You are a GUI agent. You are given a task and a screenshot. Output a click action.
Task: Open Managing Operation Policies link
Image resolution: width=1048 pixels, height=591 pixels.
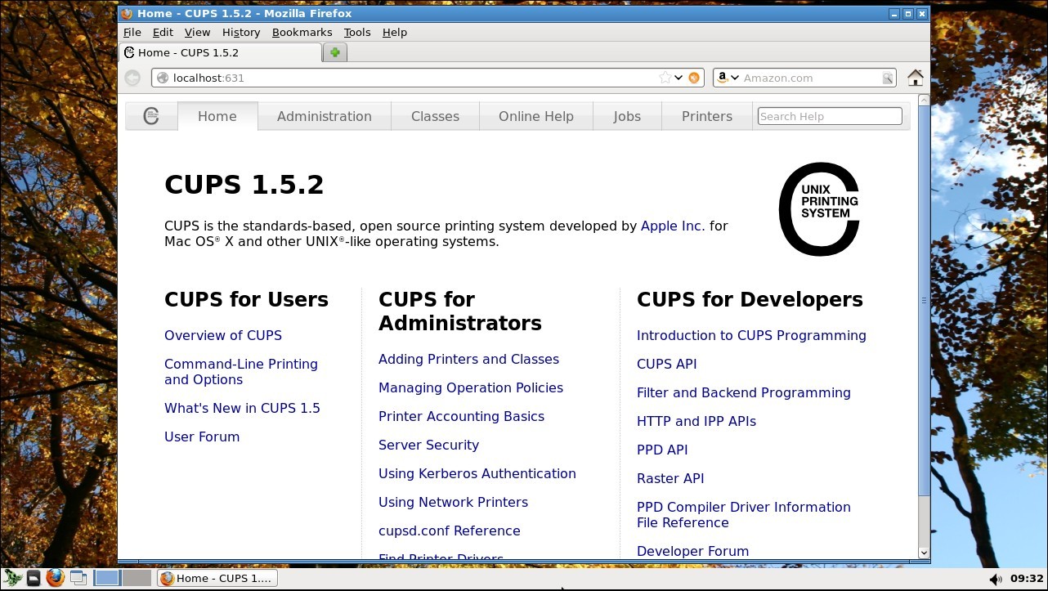(471, 387)
